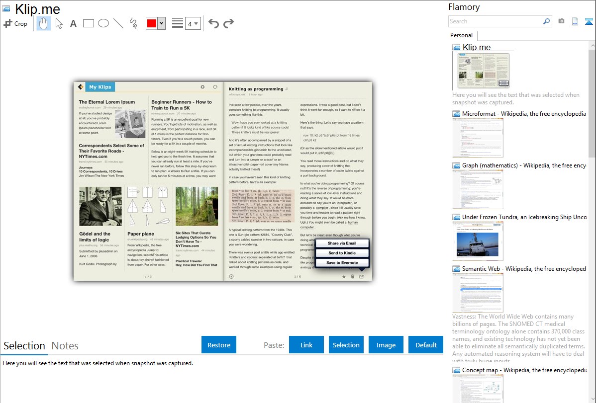Image resolution: width=596 pixels, height=403 pixels.
Task: Pick the freehand scribble tool
Action: click(x=133, y=23)
